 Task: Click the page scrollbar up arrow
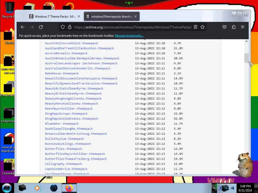coord(246,41)
